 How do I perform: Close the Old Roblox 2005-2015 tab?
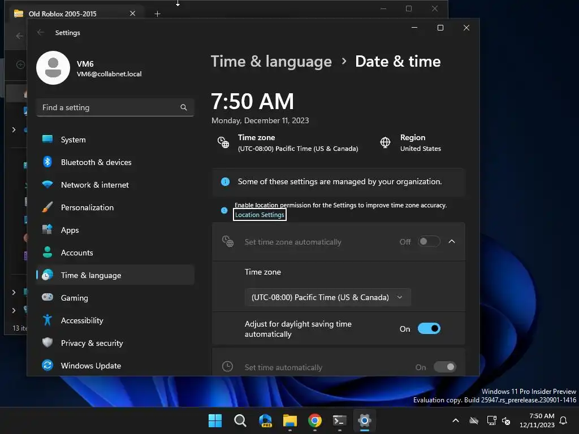pos(132,14)
